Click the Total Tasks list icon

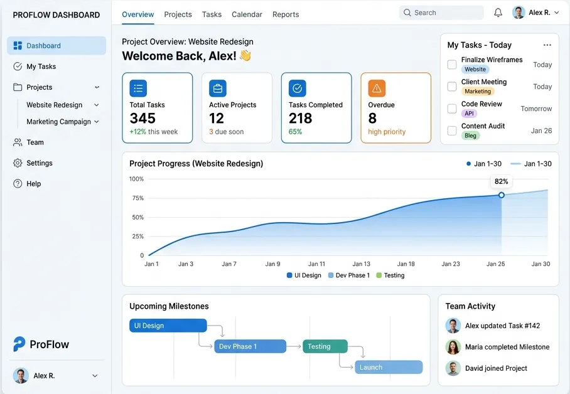(x=138, y=88)
